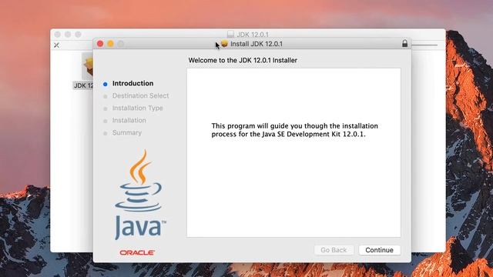This screenshot has height=277, width=493.
Task: Select the Installation step
Action: (129, 120)
